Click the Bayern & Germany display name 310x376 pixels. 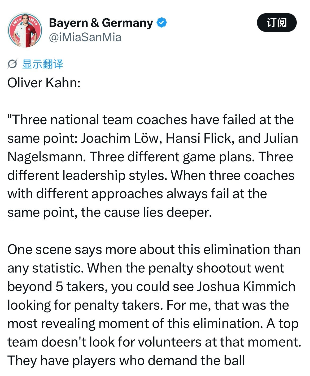click(x=101, y=23)
